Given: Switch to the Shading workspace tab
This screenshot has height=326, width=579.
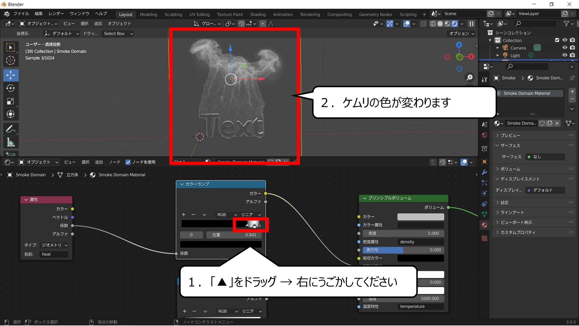Looking at the screenshot, I should tap(258, 14).
